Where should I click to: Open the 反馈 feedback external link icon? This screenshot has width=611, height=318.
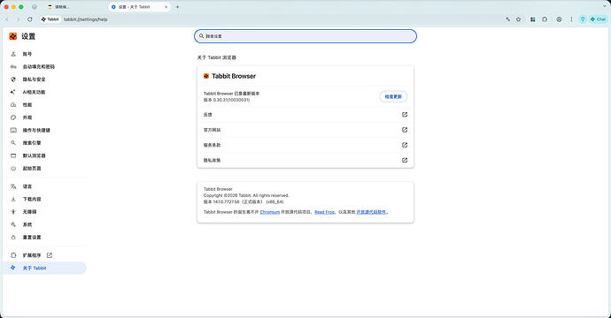[405, 115]
